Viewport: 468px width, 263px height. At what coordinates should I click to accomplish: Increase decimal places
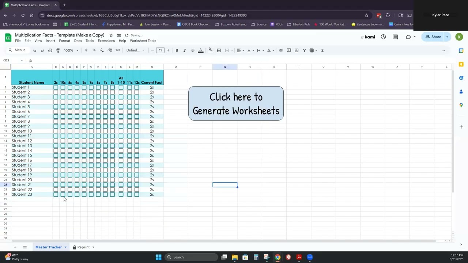pyautogui.click(x=110, y=50)
